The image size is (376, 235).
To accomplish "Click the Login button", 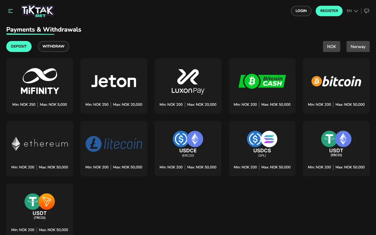I will click(301, 11).
